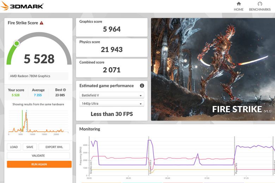Viewport: 275px width, 183px height.
Task: Click the info icon for Estimated game performance
Action: tap(142, 86)
